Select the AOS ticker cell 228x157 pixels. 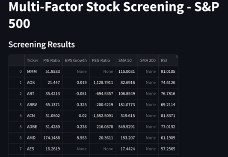click(x=33, y=83)
